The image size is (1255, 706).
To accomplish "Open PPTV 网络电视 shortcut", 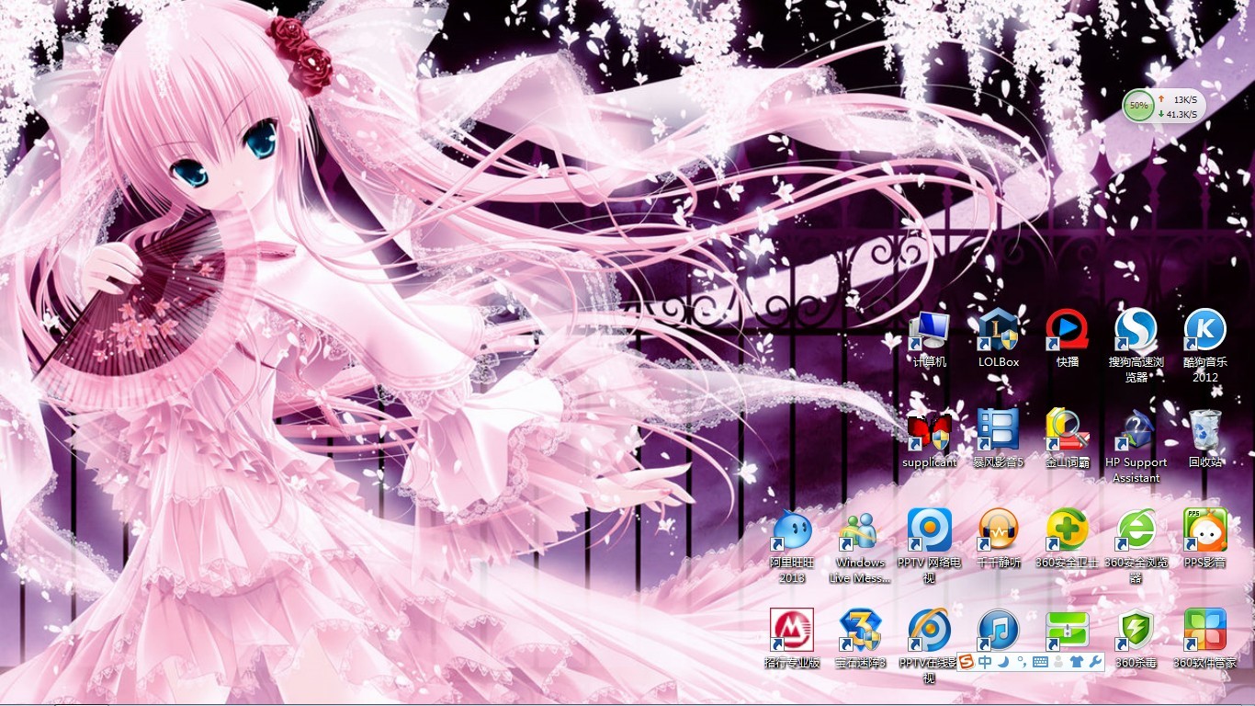I will (929, 547).
